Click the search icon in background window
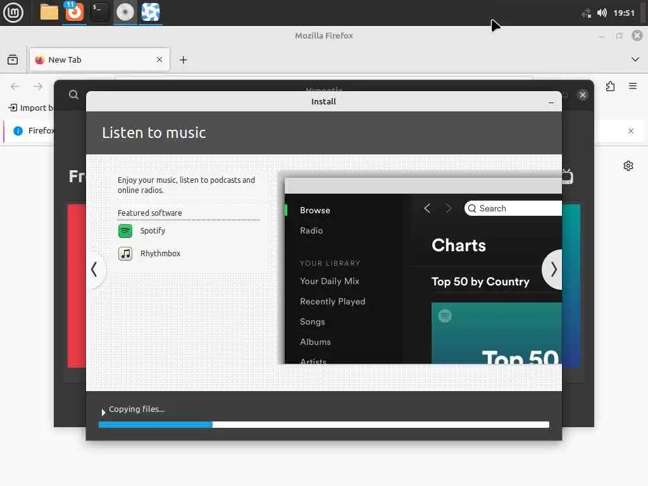 (x=73, y=95)
